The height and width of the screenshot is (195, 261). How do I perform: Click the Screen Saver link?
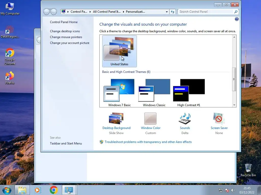point(219,128)
